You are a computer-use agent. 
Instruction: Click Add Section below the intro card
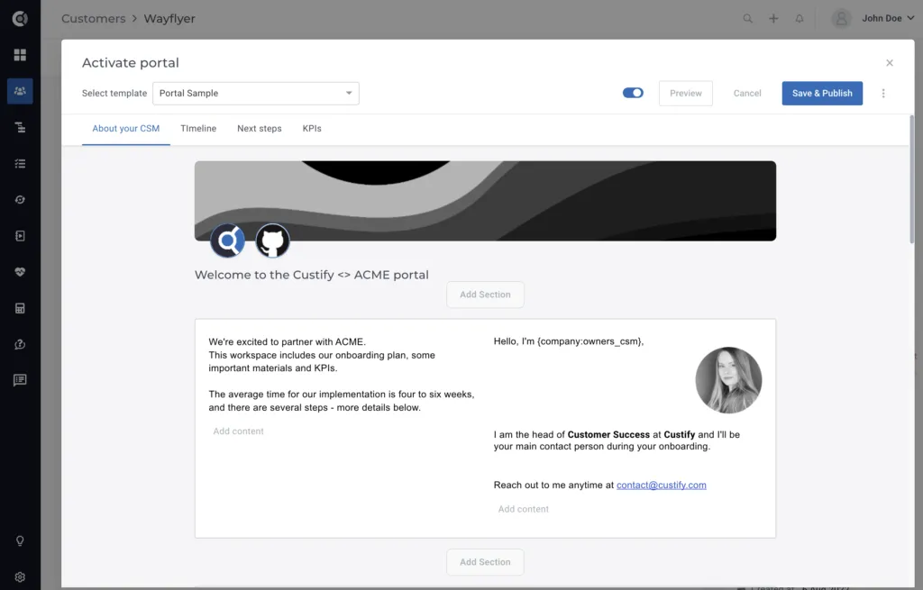(485, 562)
